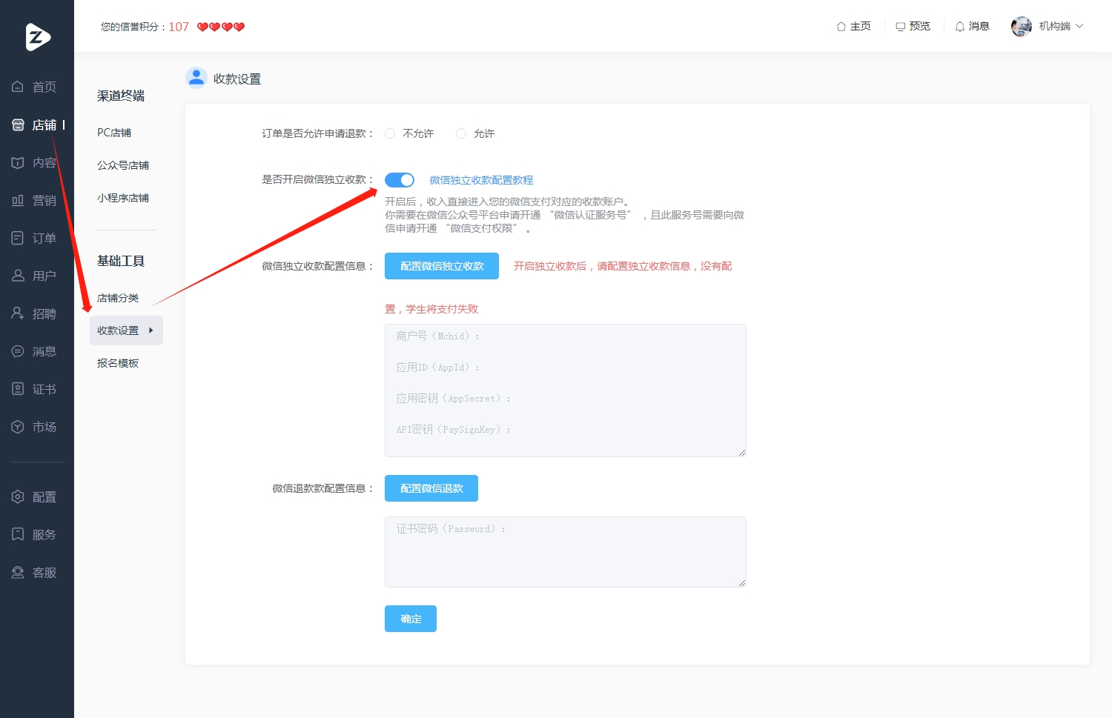
Task: Select 允许 refund radio button
Action: tap(461, 133)
